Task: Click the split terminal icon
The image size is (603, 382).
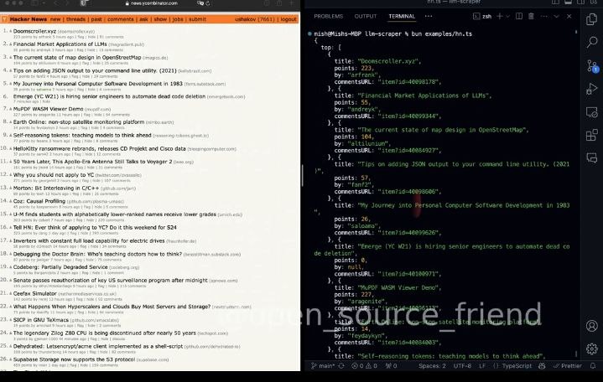Action: 519,17
